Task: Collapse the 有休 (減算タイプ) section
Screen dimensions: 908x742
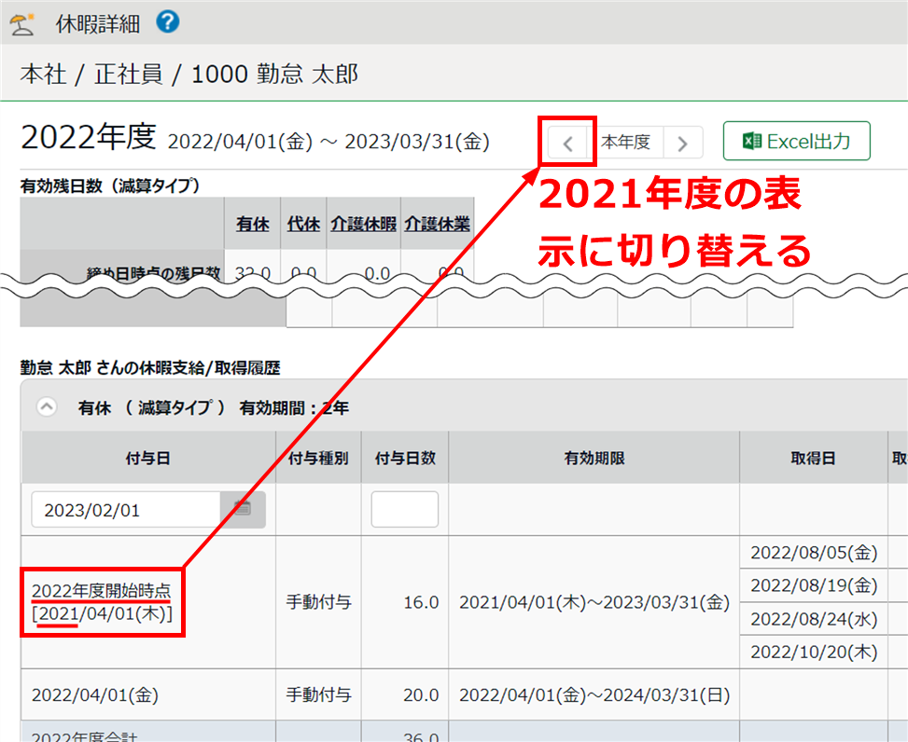Action: [47, 407]
